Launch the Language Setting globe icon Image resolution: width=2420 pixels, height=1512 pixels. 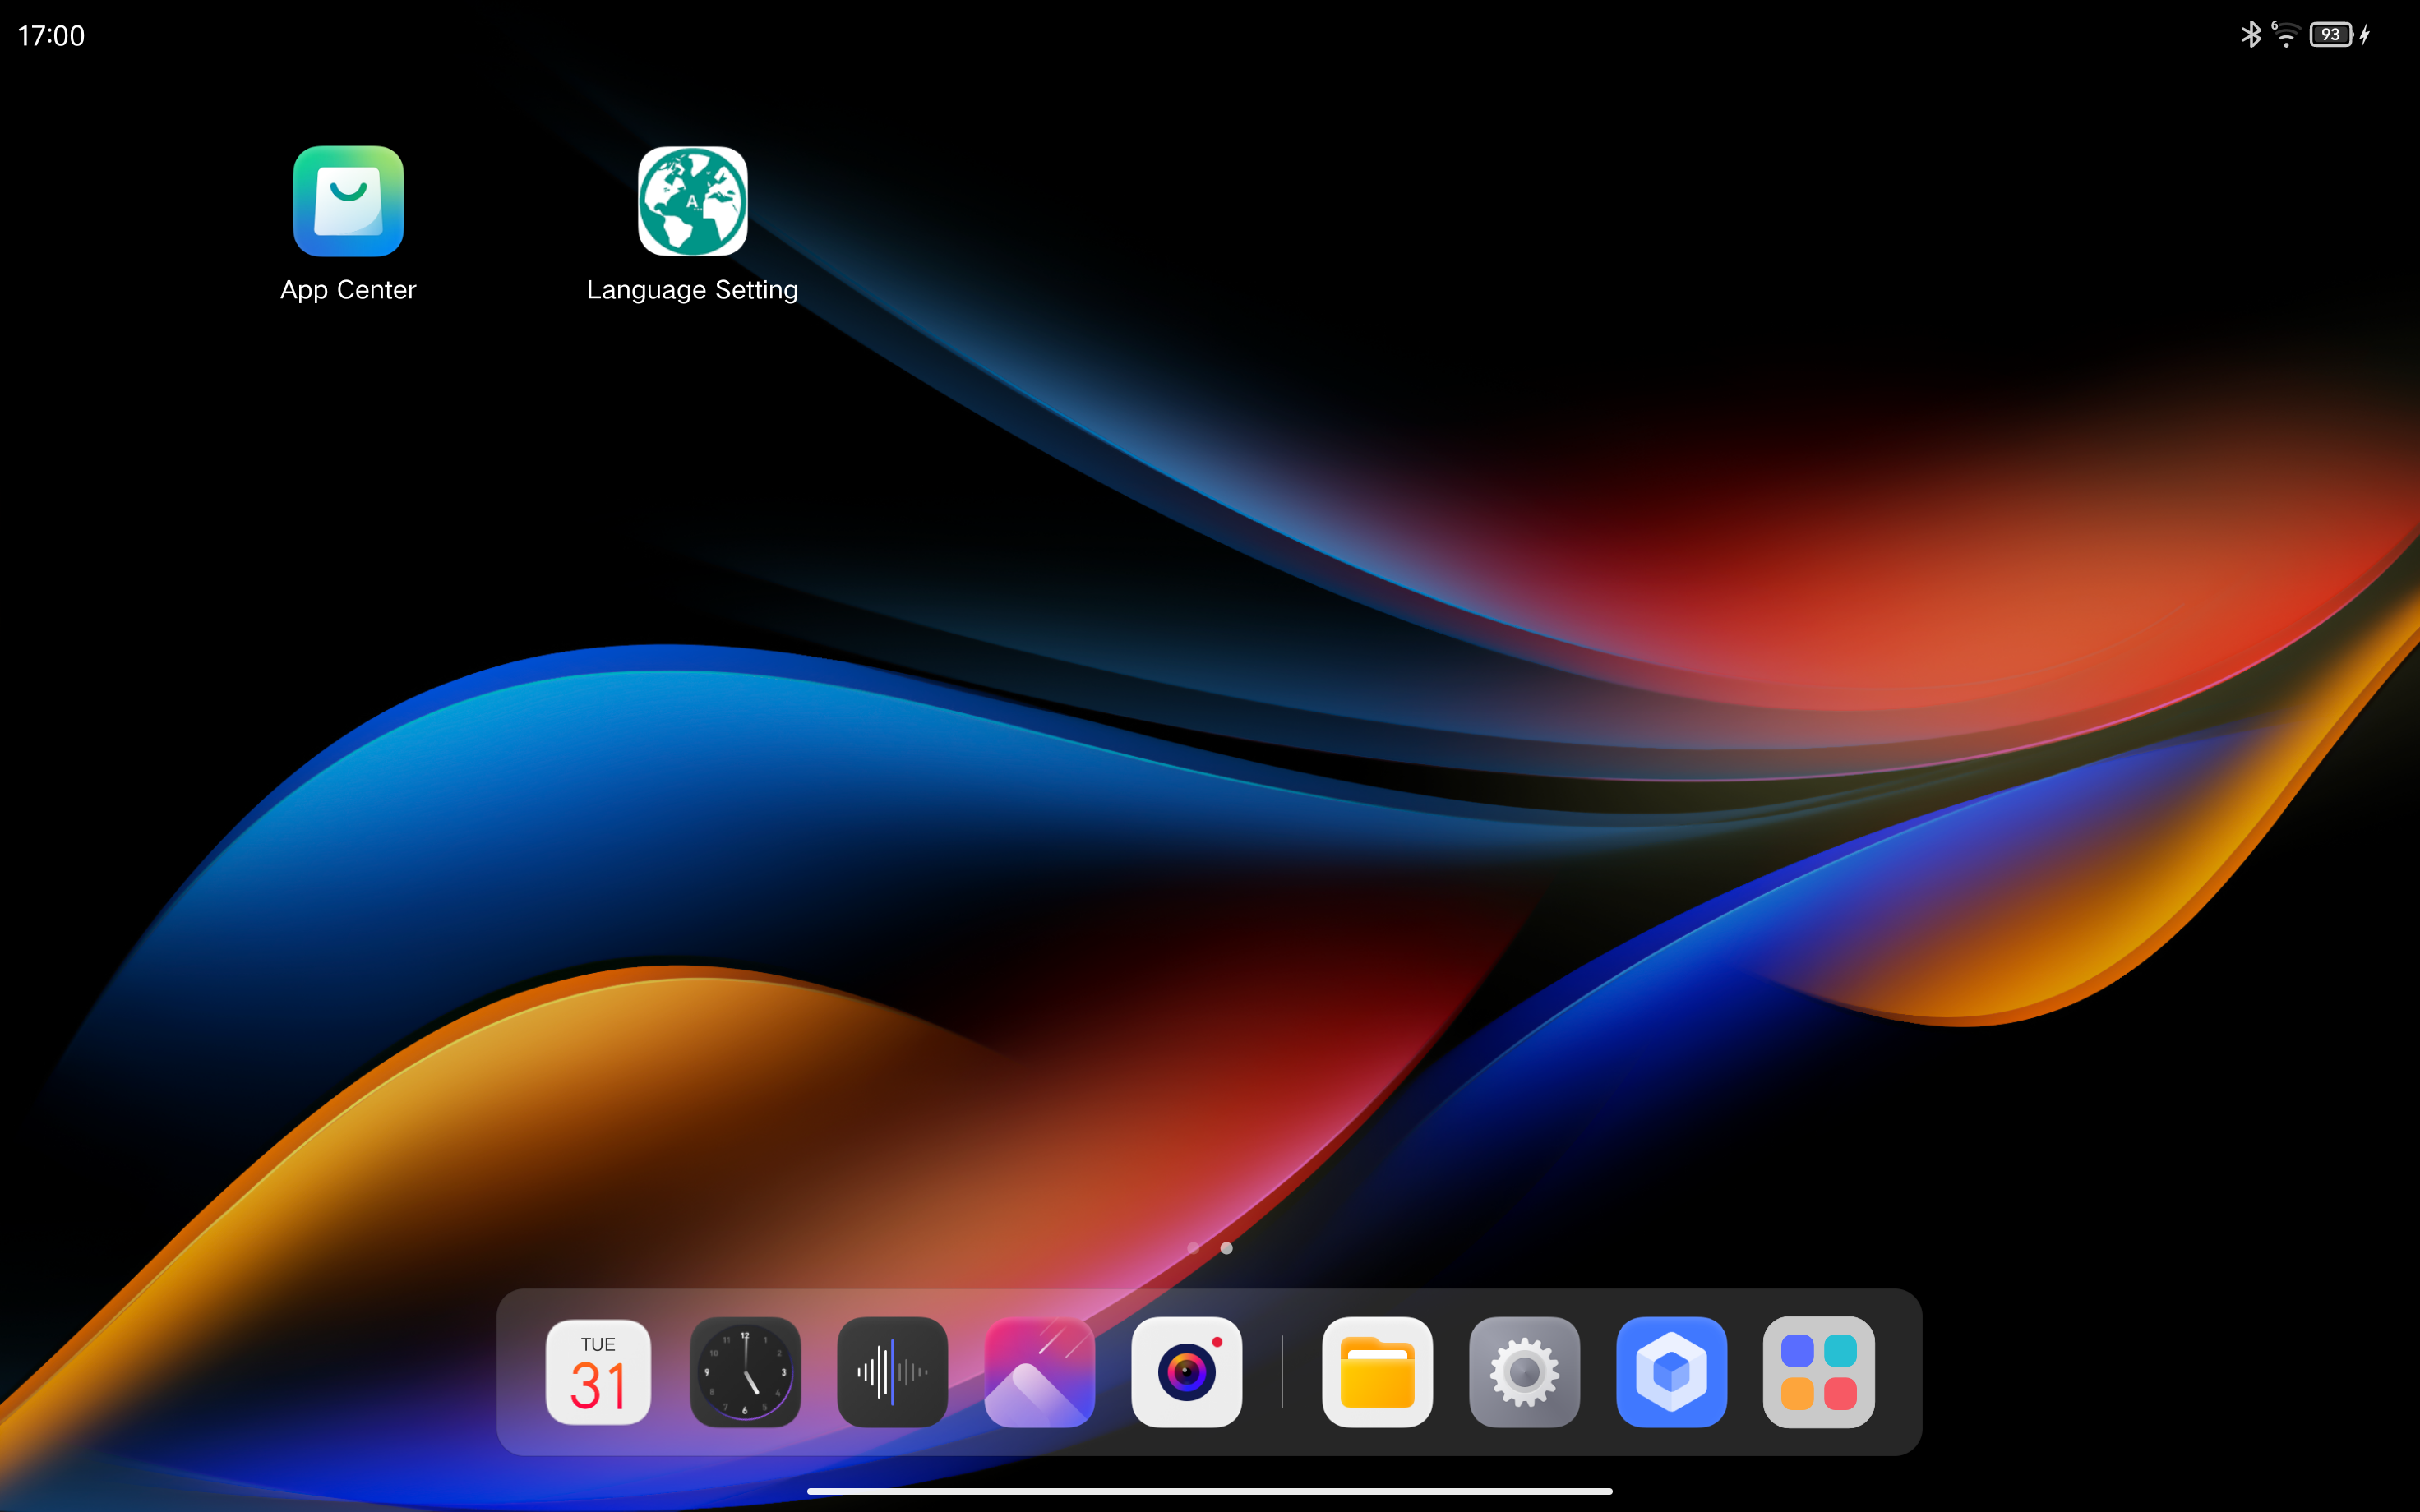pos(692,201)
